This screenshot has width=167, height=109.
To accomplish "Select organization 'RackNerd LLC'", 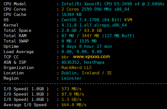I will tap(77, 68).
